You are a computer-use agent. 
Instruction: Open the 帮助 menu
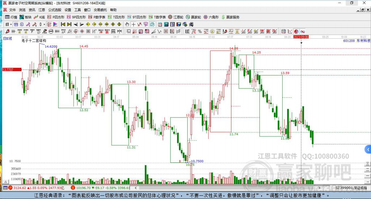[113, 10]
